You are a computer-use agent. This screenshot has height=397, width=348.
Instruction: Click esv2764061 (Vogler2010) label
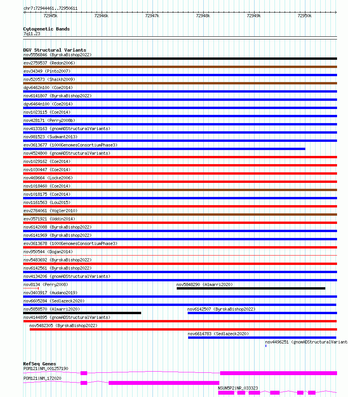[x=50, y=211]
